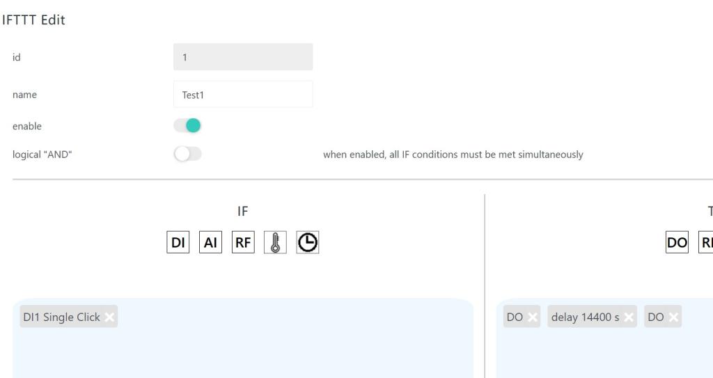This screenshot has width=713, height=378.
Task: Select the delay 14400 s tag
Action: tap(585, 317)
